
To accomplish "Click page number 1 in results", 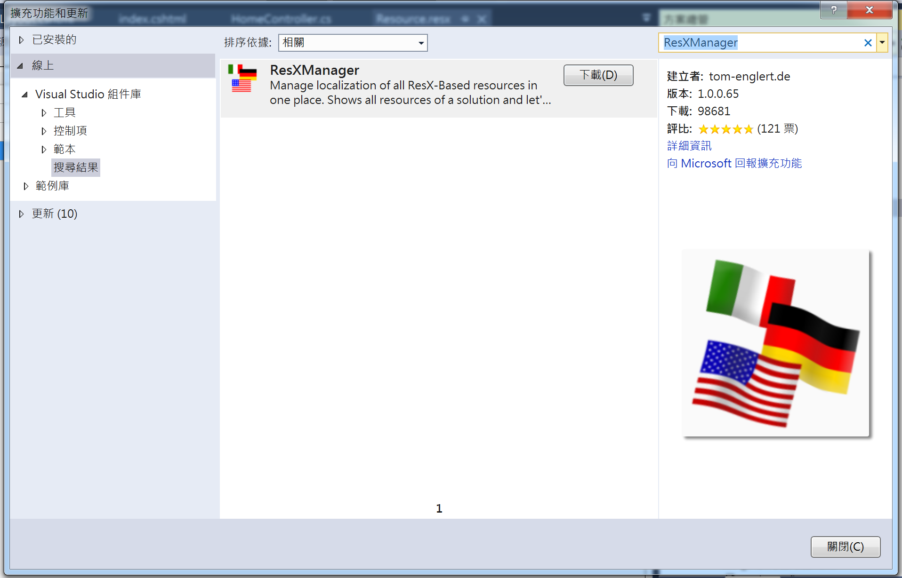I will [439, 508].
